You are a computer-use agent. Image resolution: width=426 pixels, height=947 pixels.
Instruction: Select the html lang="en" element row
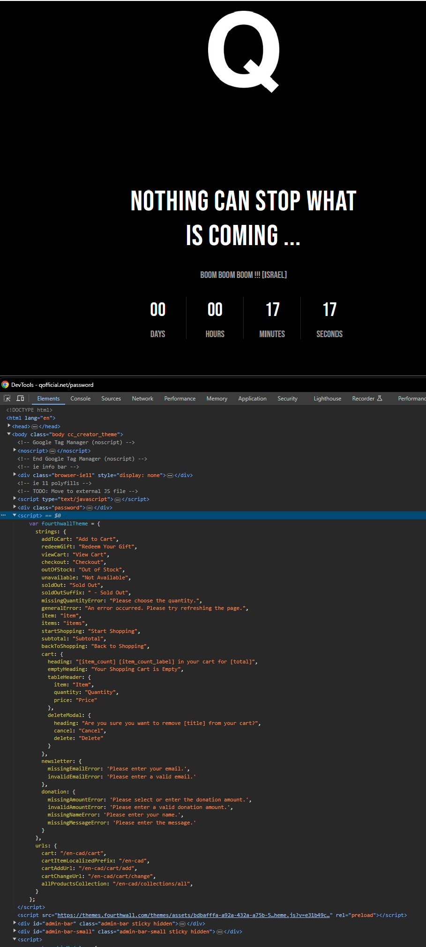pyautogui.click(x=31, y=418)
